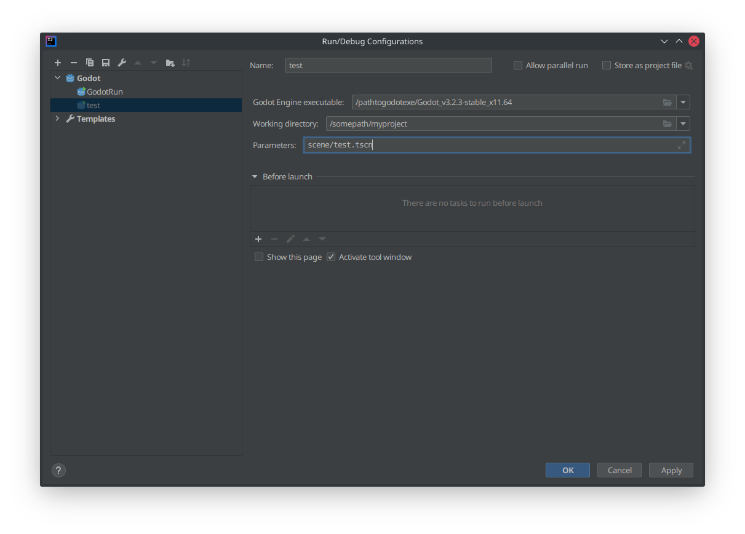745x534 pixels.
Task: Add a before launch task
Action: coord(258,239)
